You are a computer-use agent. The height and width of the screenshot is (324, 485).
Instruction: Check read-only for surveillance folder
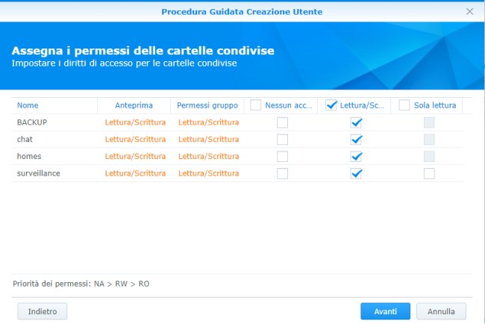(x=429, y=174)
